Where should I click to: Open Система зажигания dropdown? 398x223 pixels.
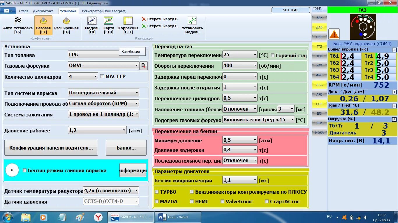[103, 114]
